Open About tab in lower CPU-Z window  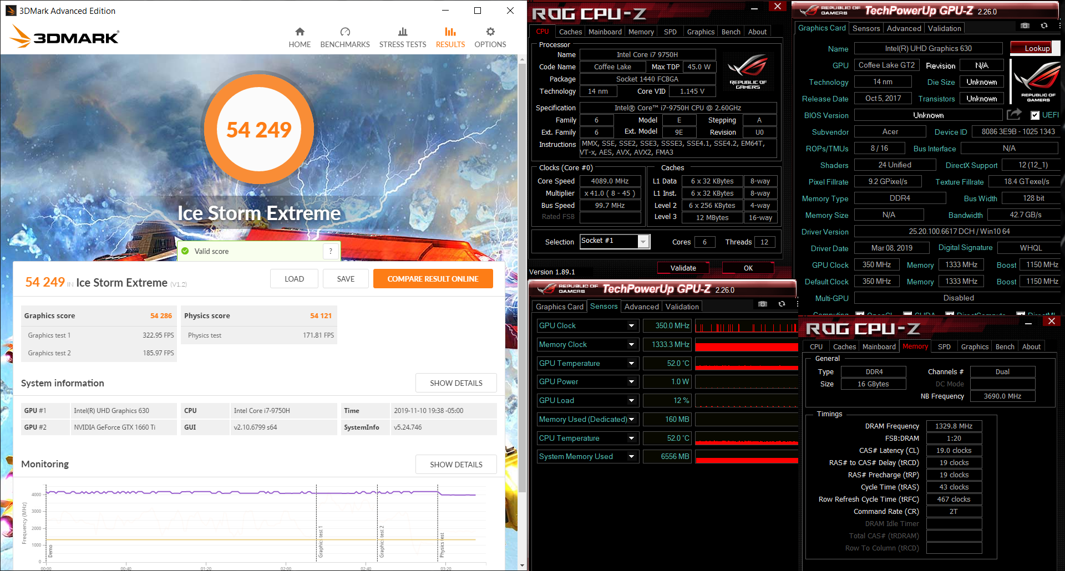[x=1031, y=347]
